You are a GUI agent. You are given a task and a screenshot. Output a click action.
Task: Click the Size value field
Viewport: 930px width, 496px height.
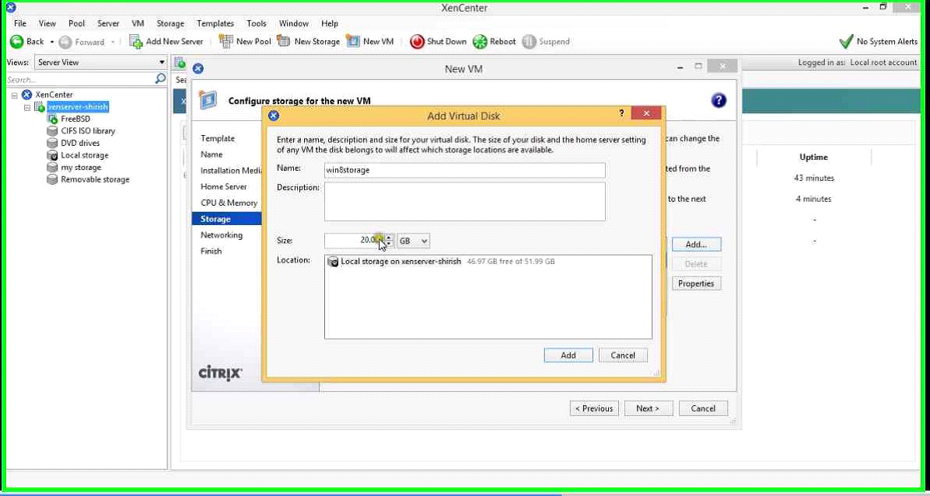pos(354,241)
